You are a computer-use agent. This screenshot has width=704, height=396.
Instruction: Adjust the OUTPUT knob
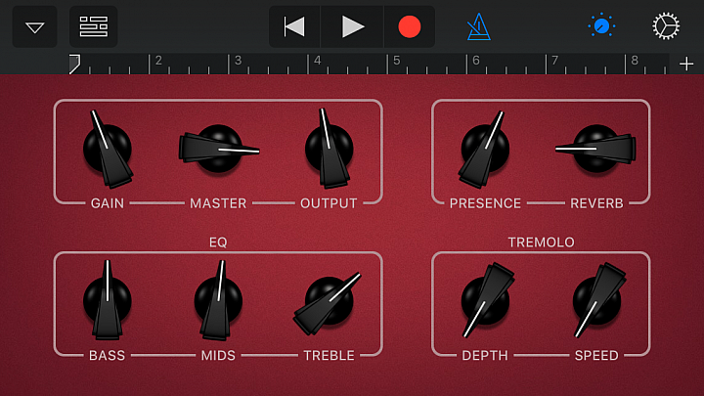(330, 149)
